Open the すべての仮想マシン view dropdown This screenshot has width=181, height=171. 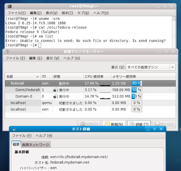(151, 67)
